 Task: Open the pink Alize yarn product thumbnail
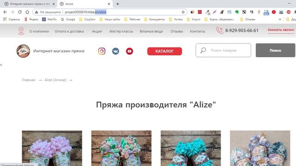tap(52, 148)
